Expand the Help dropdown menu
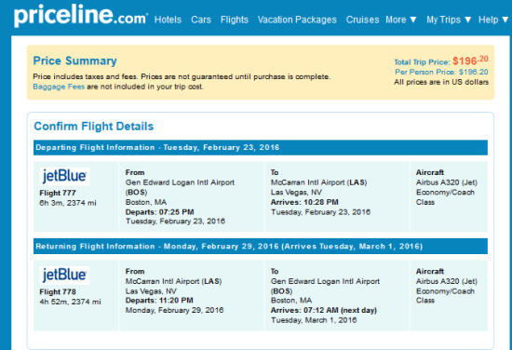Viewport: 512px width, 350px height. (493, 20)
